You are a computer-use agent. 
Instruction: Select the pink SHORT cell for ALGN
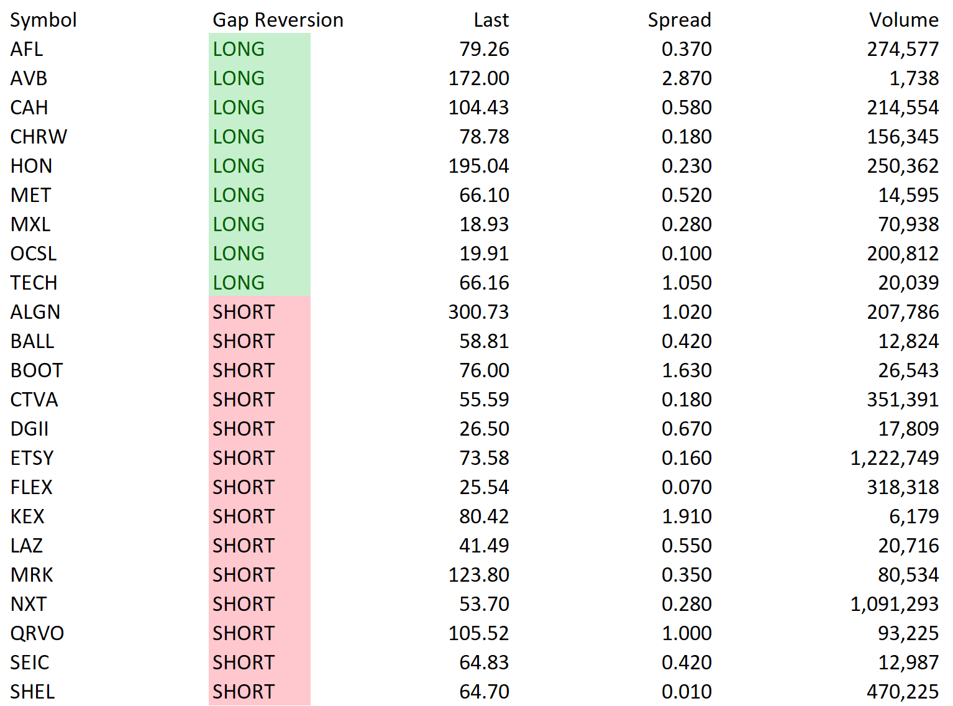click(x=260, y=312)
